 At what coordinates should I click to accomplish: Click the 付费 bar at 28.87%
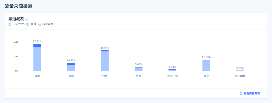(105, 61)
